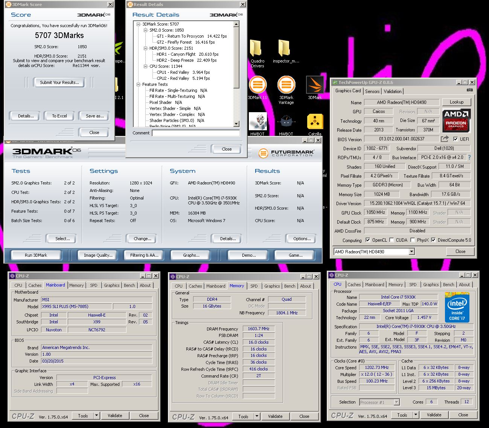
Task: Toggle the DirectCompute 5.0 checkbox
Action: [433, 240]
